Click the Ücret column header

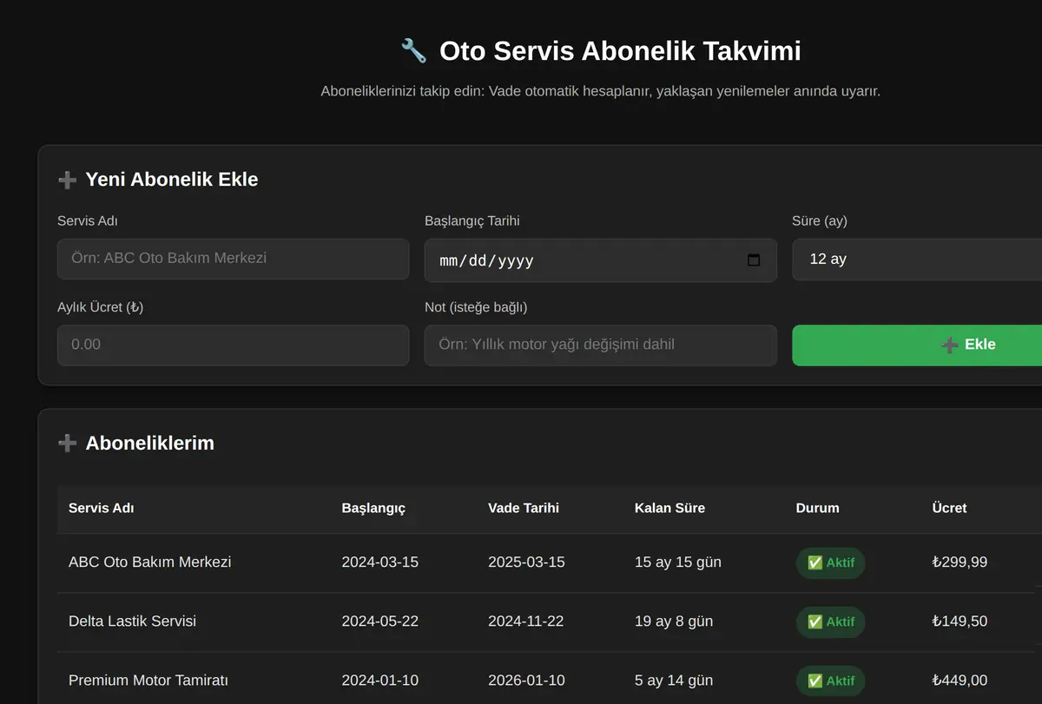tap(949, 508)
